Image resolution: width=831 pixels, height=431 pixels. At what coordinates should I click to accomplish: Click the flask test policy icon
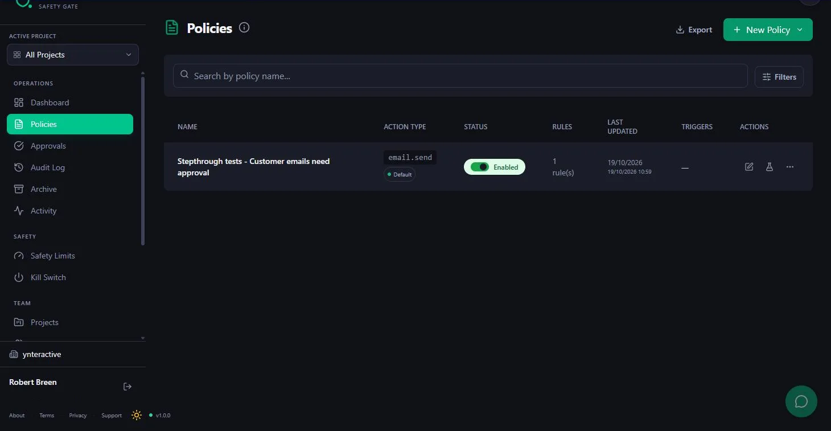click(770, 167)
